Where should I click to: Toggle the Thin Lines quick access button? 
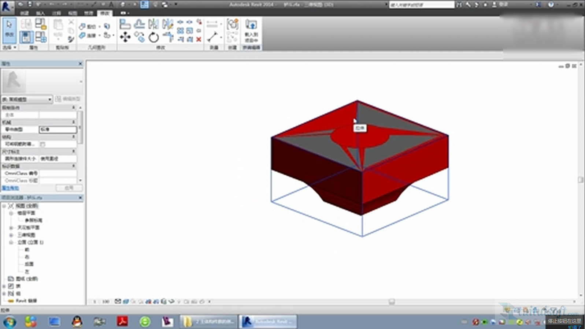pyautogui.click(x=144, y=4)
